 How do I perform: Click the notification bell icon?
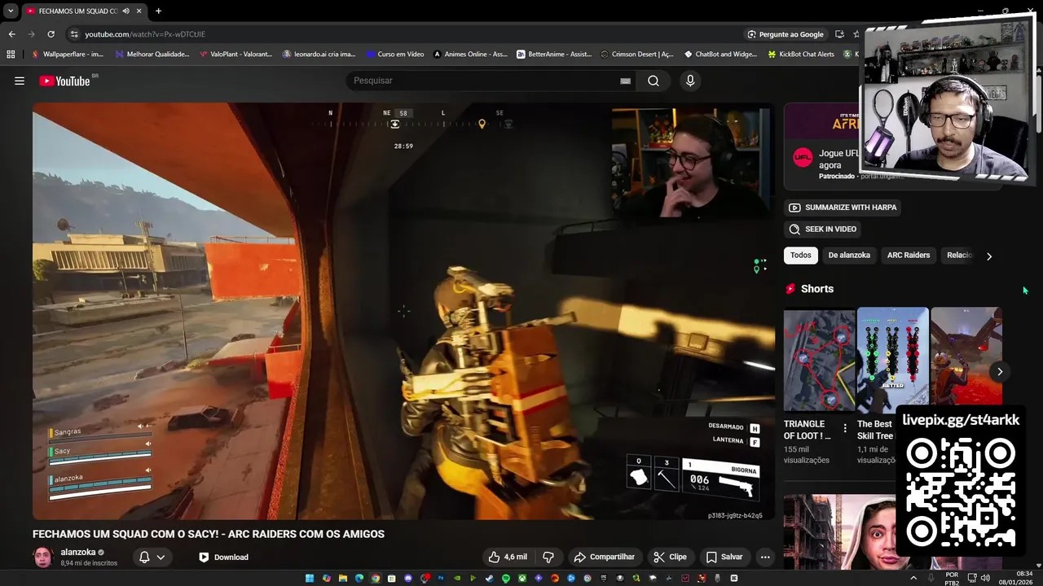pyautogui.click(x=144, y=557)
